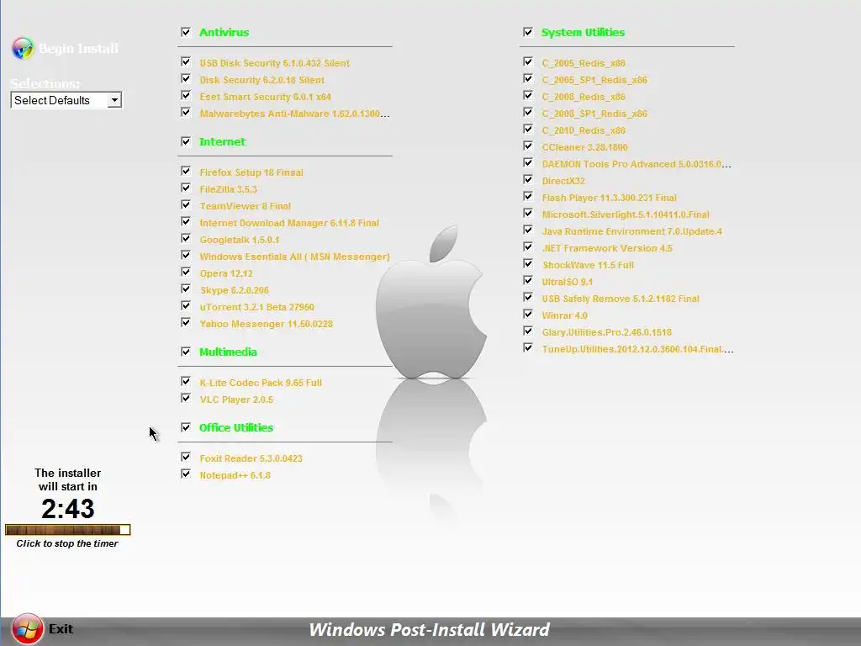Uncheck K-Lite Codec Pack 9.65 Full

tap(186, 382)
